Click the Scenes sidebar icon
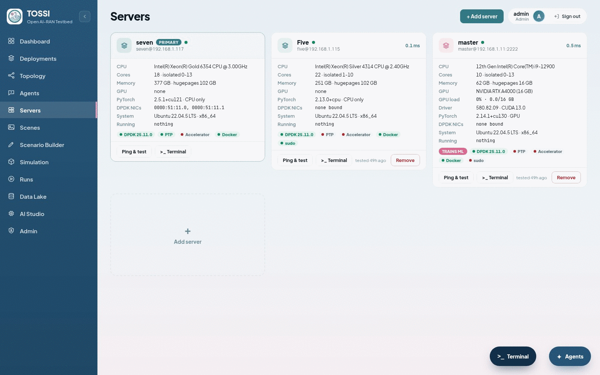 point(11,127)
